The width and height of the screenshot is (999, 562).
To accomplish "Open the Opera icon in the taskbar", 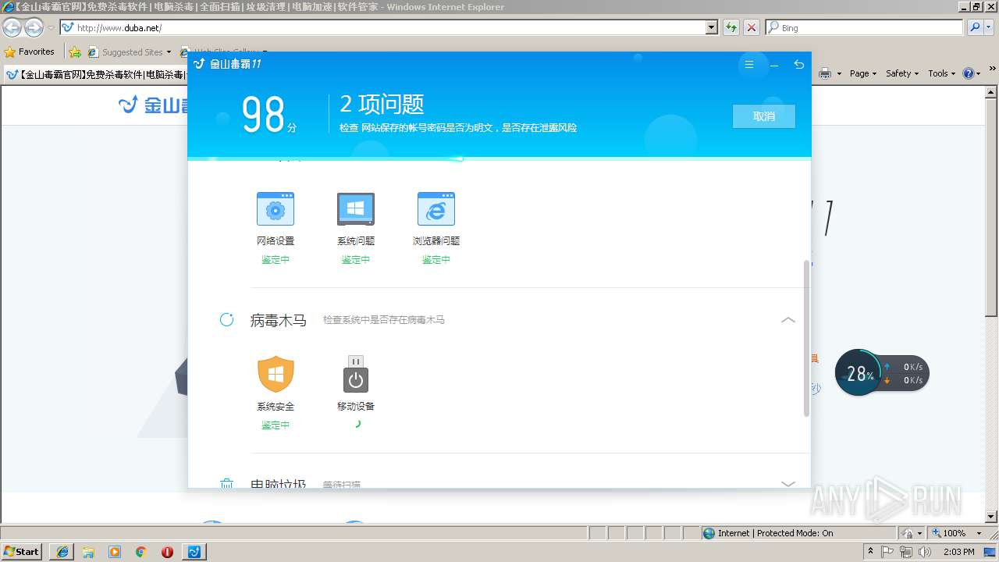I will [167, 552].
